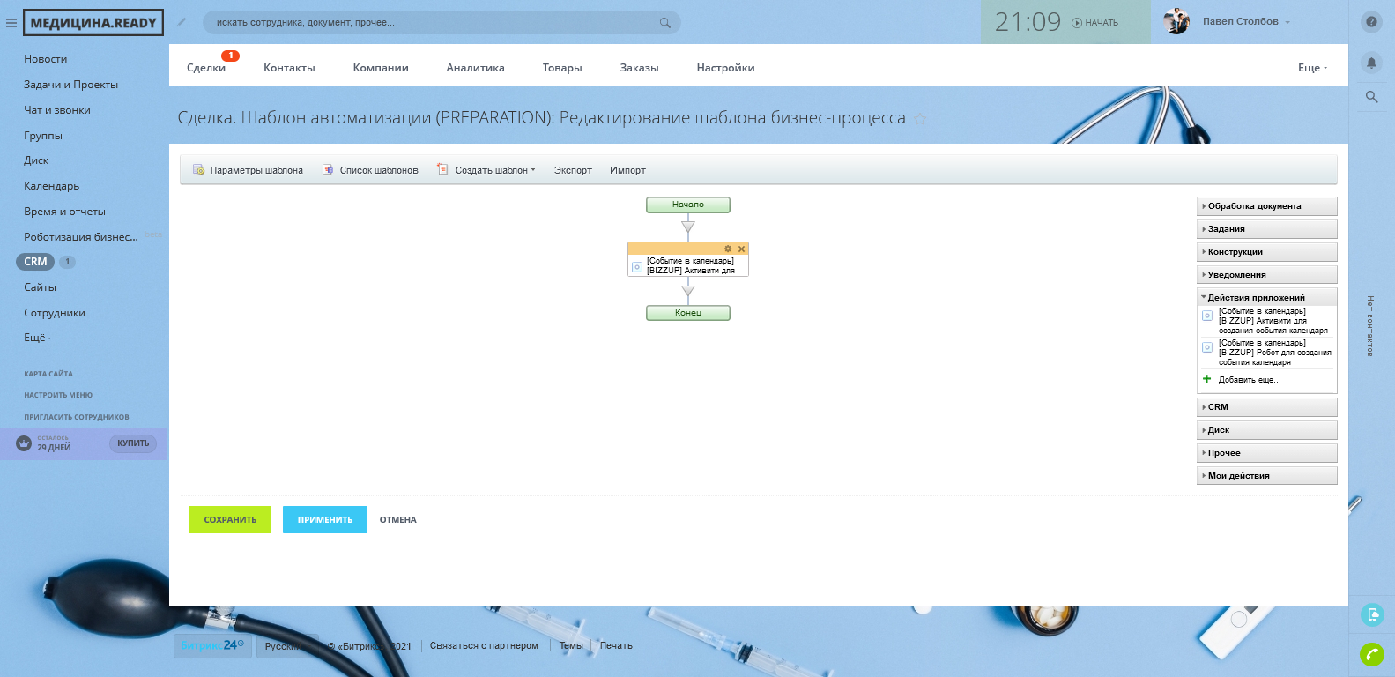Click the gear settings icon on the activity block
1395x677 pixels.
click(728, 249)
